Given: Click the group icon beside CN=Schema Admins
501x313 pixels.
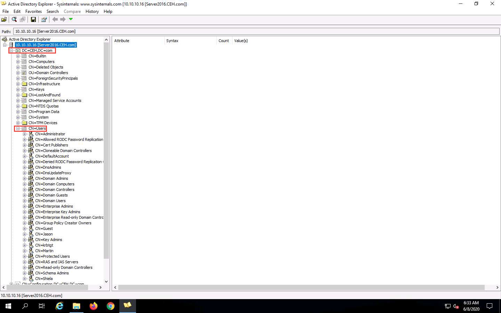Looking at the screenshot, I should click(x=31, y=273).
